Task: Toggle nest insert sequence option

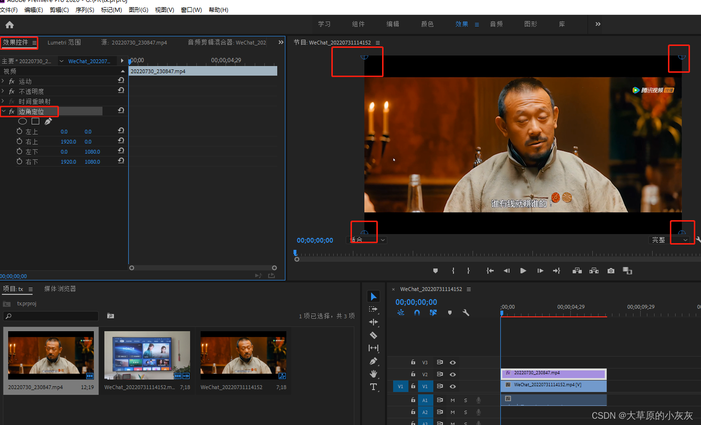Action: click(401, 313)
